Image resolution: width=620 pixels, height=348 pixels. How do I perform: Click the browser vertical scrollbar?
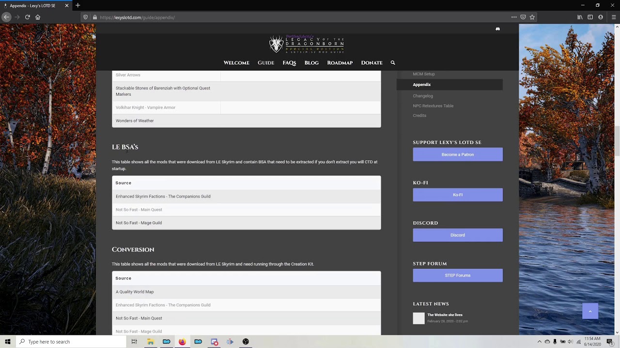pos(617,140)
